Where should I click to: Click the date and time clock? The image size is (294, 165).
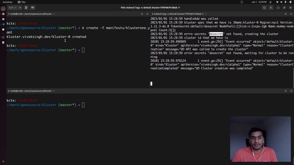(259, 2)
